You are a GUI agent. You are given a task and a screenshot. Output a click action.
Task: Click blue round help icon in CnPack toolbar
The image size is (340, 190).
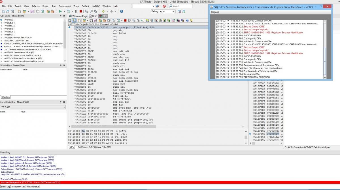(x=187, y=20)
